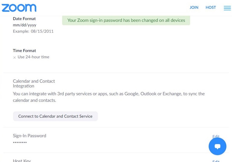Edit the Sign-In Password

point(216,136)
